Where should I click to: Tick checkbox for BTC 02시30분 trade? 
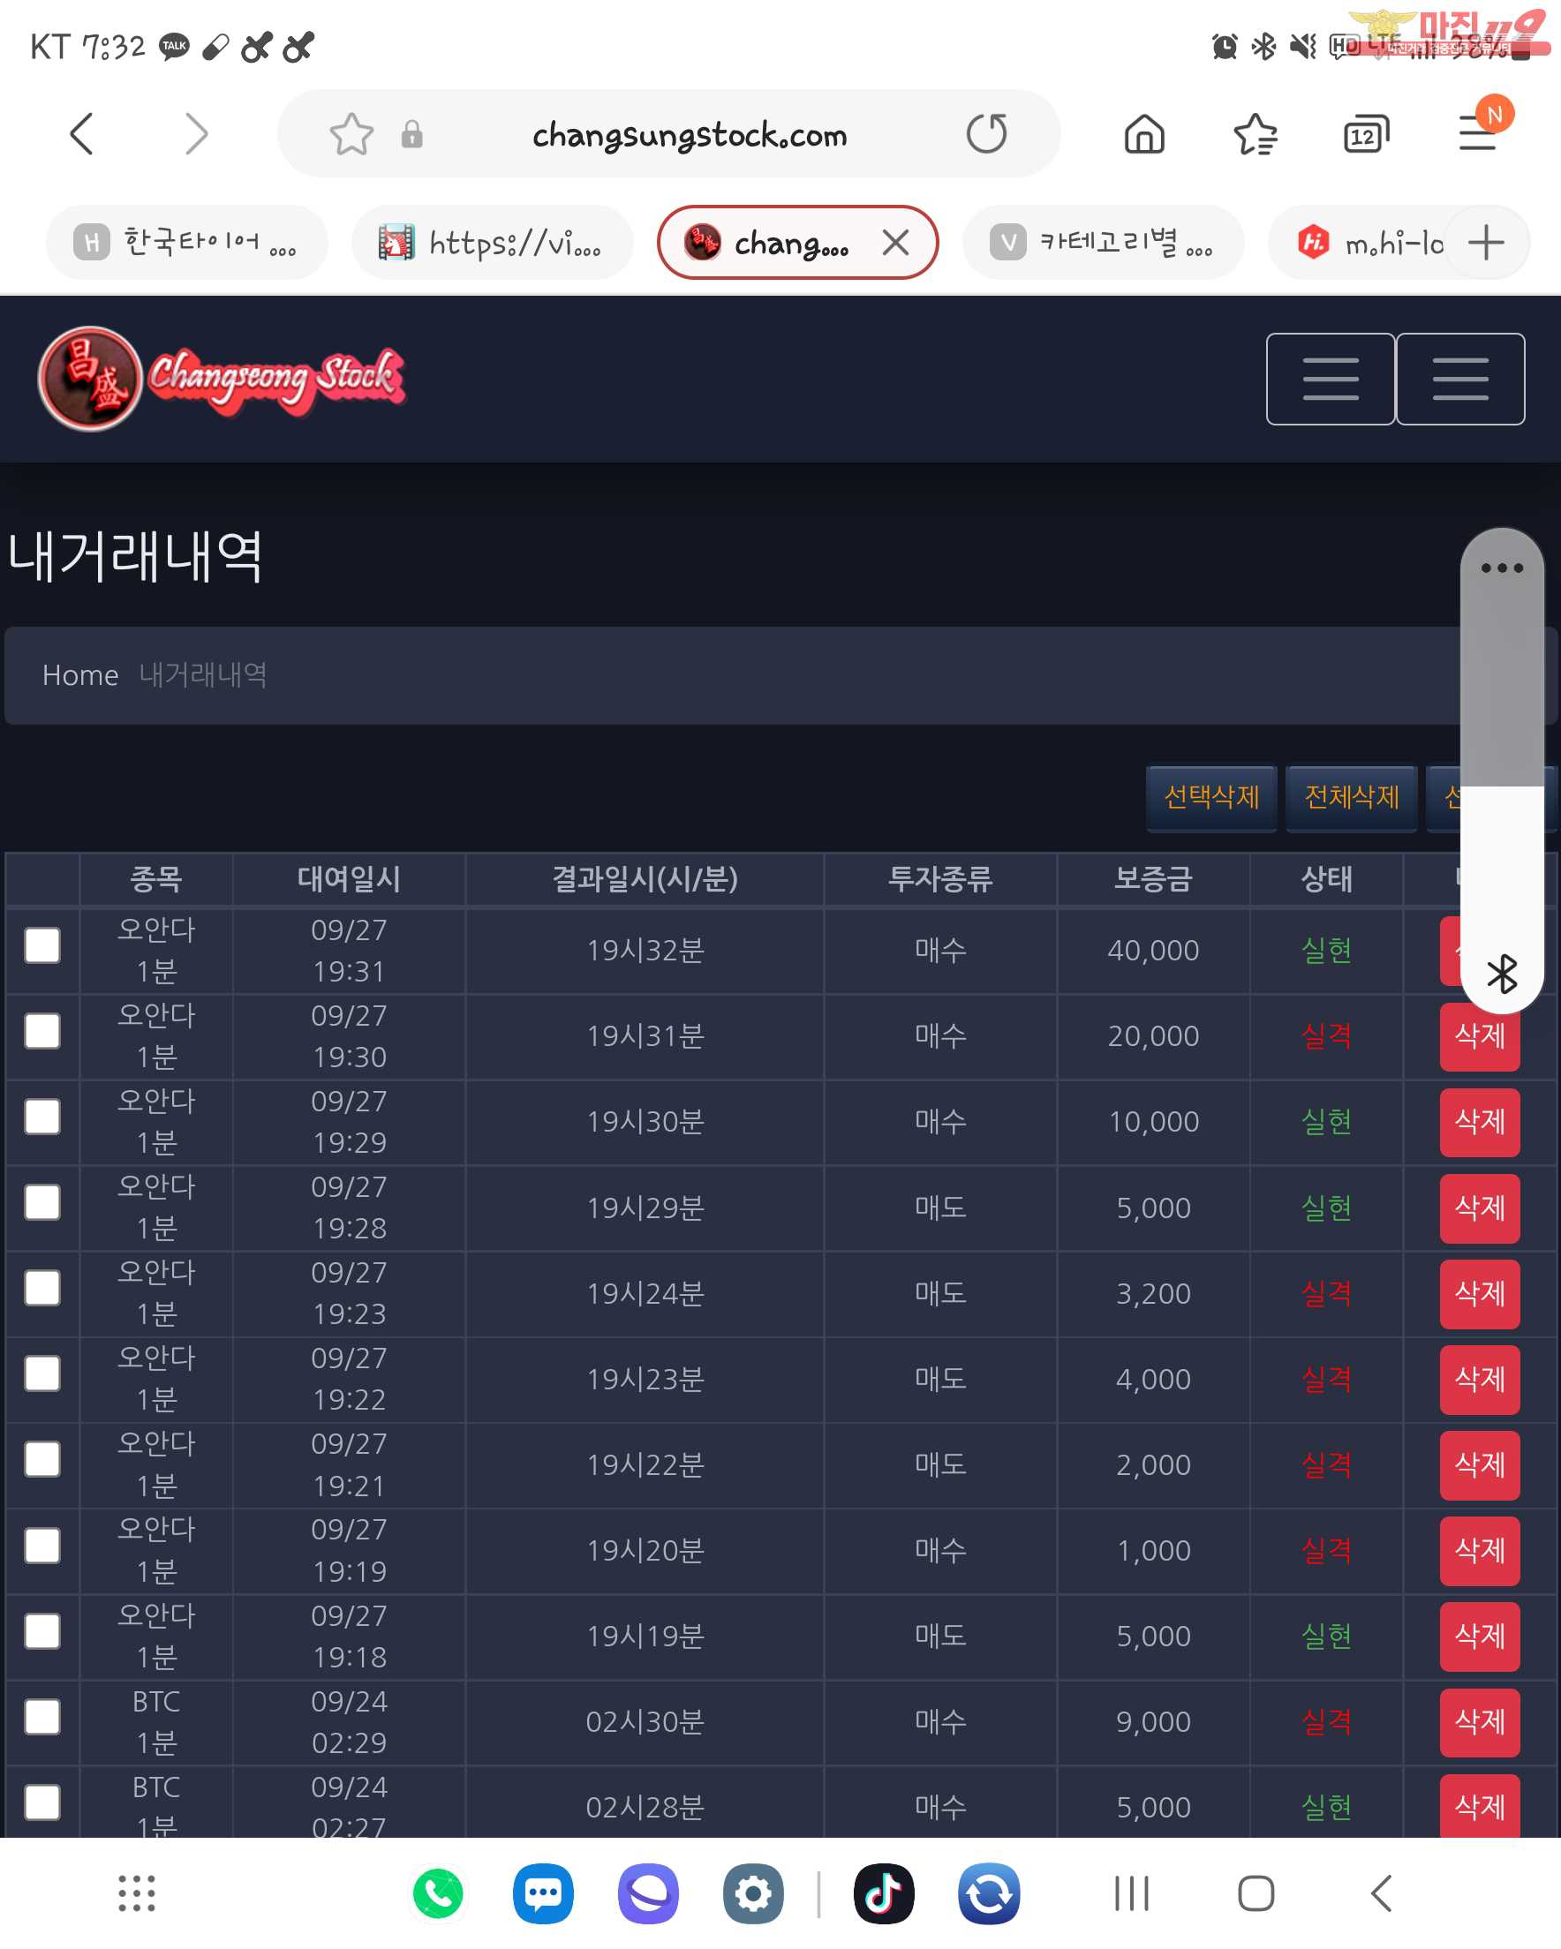pos(42,1717)
